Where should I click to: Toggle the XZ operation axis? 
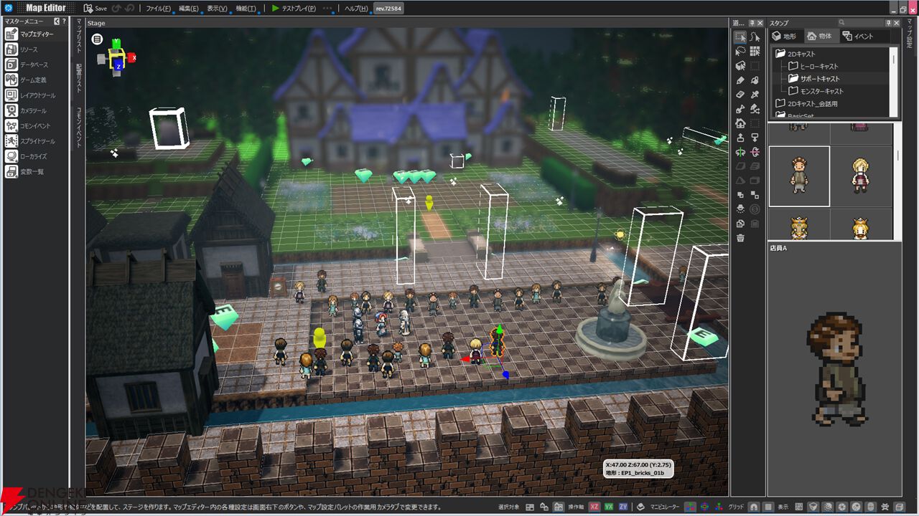coord(594,507)
